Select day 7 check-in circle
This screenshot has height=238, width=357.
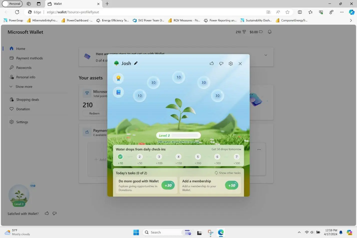[236, 157]
